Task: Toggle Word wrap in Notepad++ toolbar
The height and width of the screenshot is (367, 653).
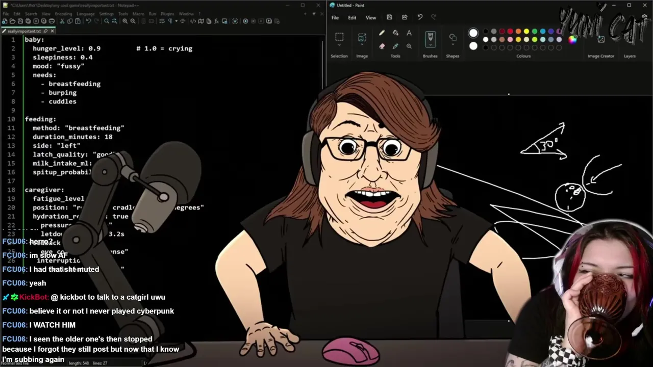Action: pyautogui.click(x=162, y=21)
